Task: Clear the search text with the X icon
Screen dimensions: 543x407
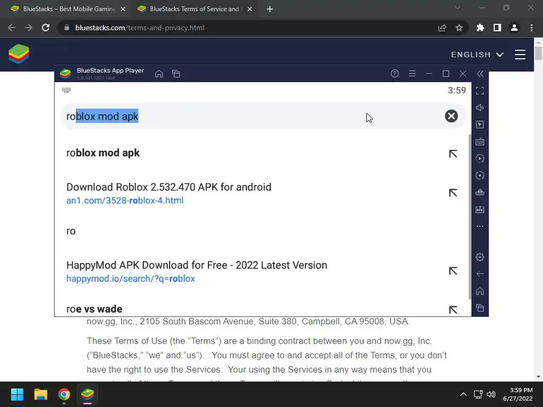Action: point(451,116)
